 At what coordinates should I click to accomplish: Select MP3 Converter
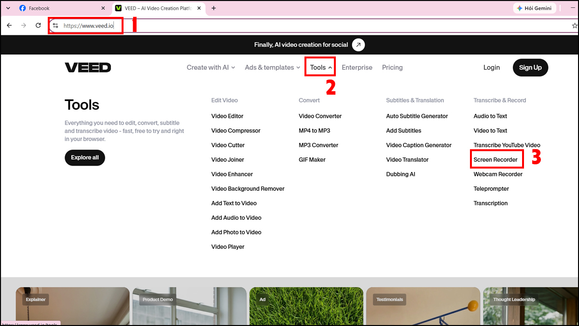tap(318, 145)
